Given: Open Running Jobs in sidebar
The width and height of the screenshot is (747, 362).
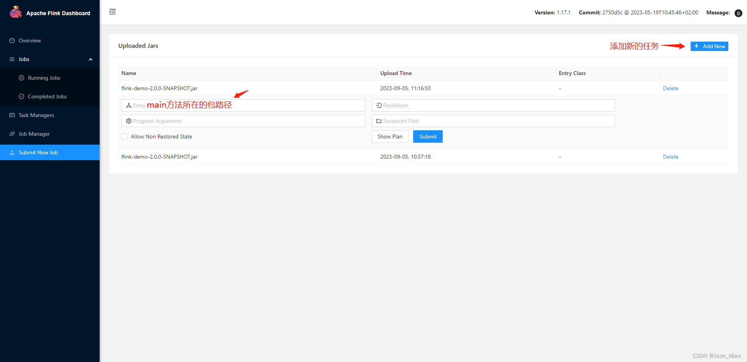Looking at the screenshot, I should [50, 78].
